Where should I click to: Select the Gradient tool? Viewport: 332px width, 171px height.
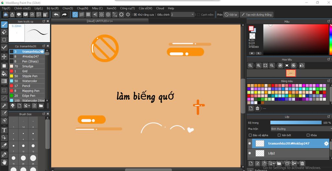coord(4,81)
